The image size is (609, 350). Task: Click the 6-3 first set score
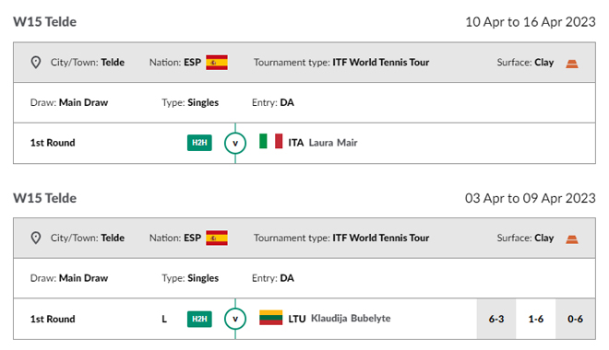click(x=496, y=319)
